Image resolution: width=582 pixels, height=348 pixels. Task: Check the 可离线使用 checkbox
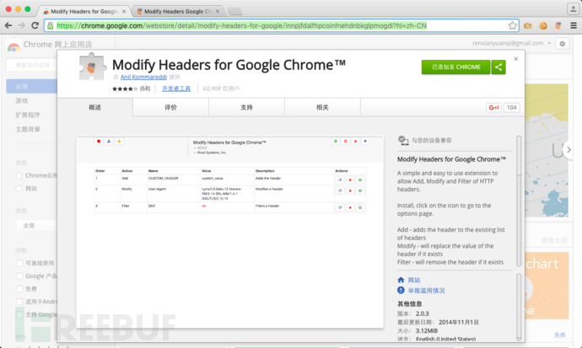tap(19, 263)
